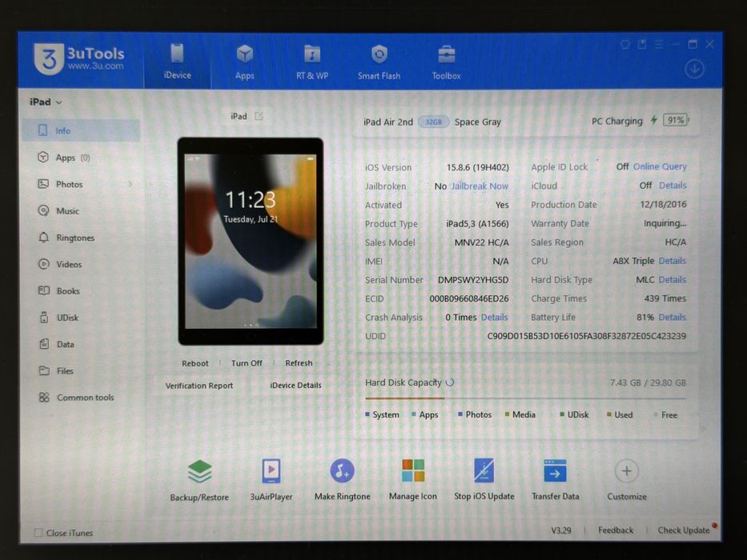This screenshot has height=560, width=747.
Task: Click the 32GB capacity badge
Action: click(433, 122)
